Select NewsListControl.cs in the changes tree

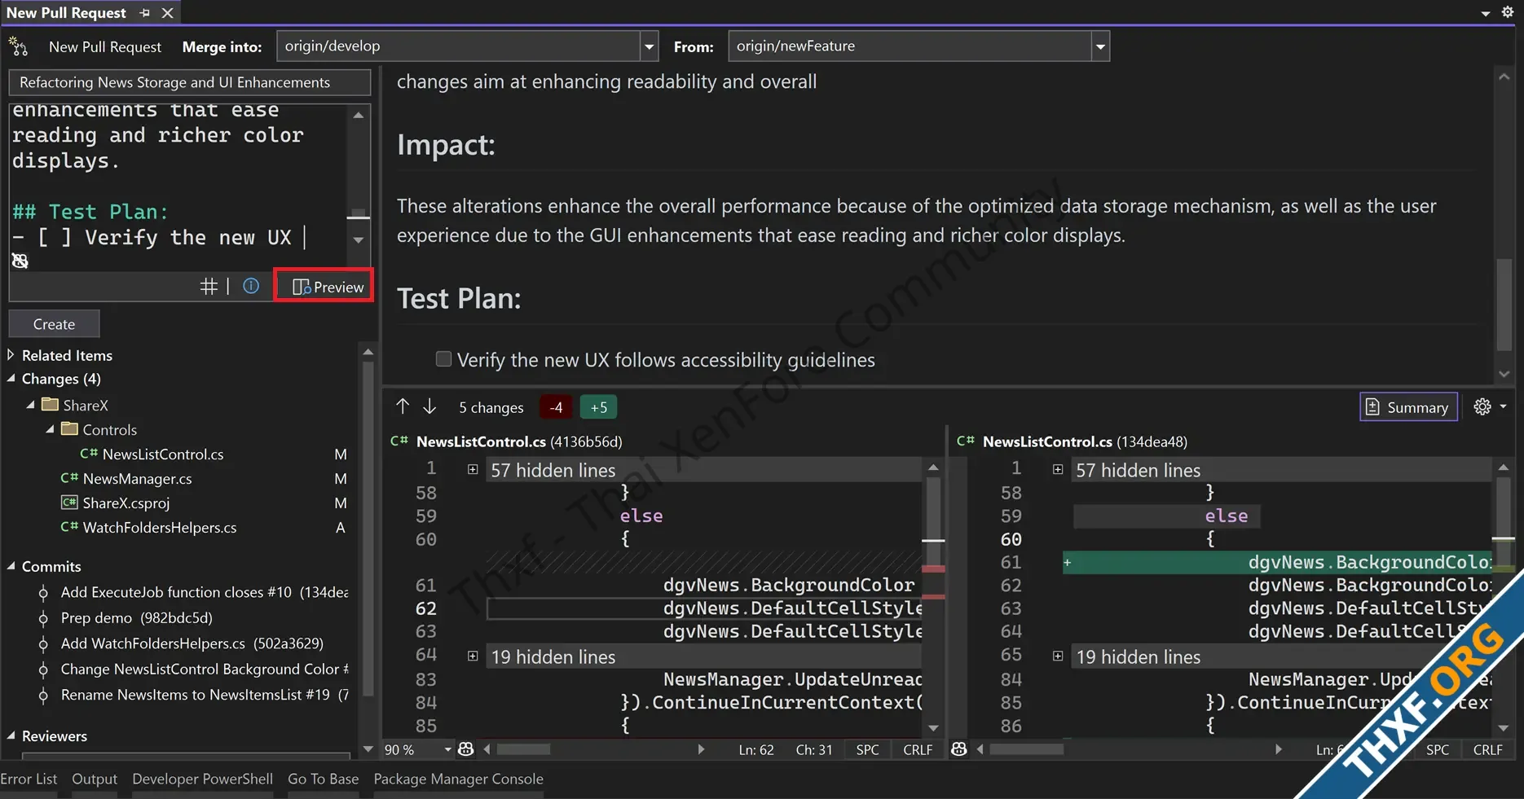pos(163,454)
